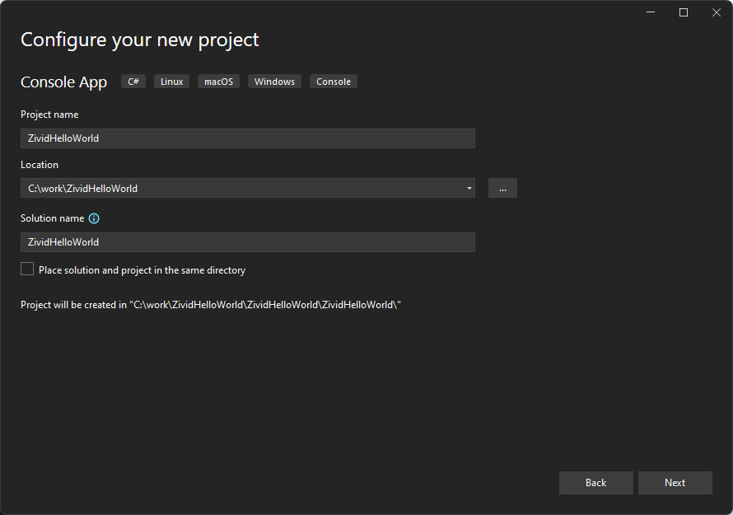Screen dimensions: 733x515
Task: Select the Windows platform tag
Action: tap(274, 82)
